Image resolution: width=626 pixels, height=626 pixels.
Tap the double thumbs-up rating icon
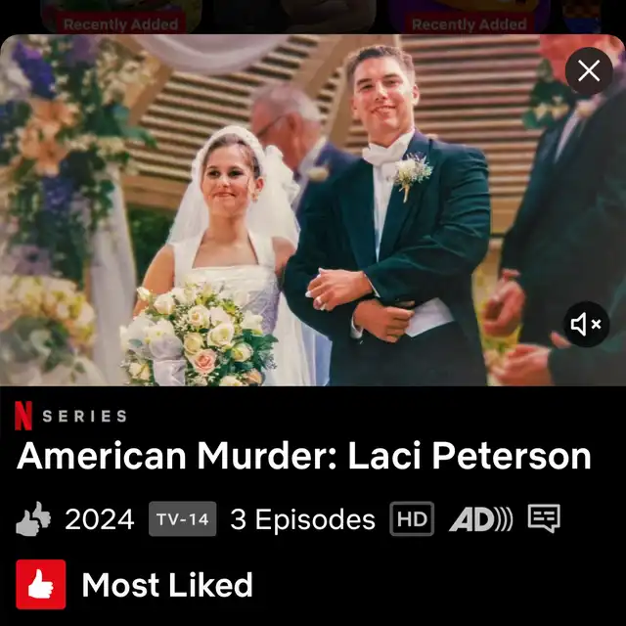33,518
